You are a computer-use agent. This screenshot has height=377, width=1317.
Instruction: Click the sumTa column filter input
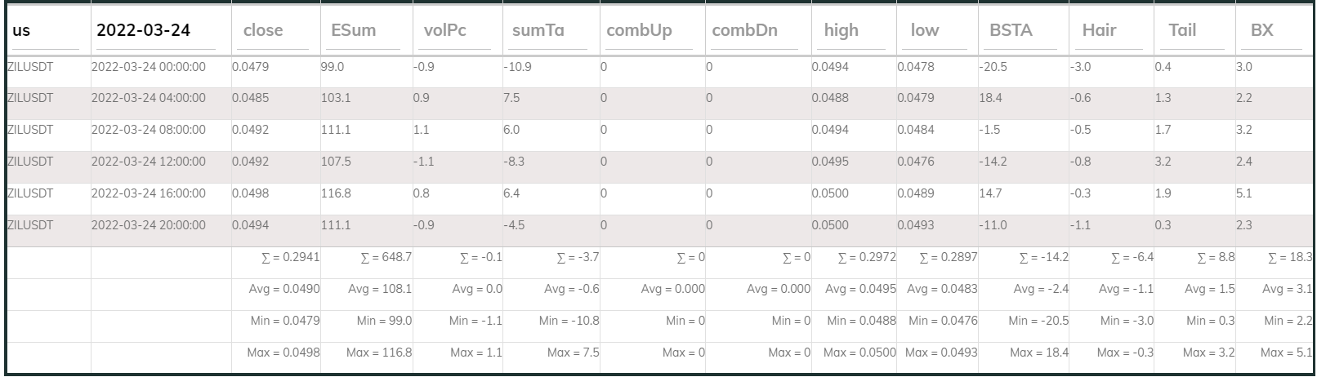[x=549, y=31]
